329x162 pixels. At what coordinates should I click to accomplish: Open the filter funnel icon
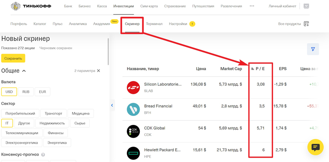(313, 49)
